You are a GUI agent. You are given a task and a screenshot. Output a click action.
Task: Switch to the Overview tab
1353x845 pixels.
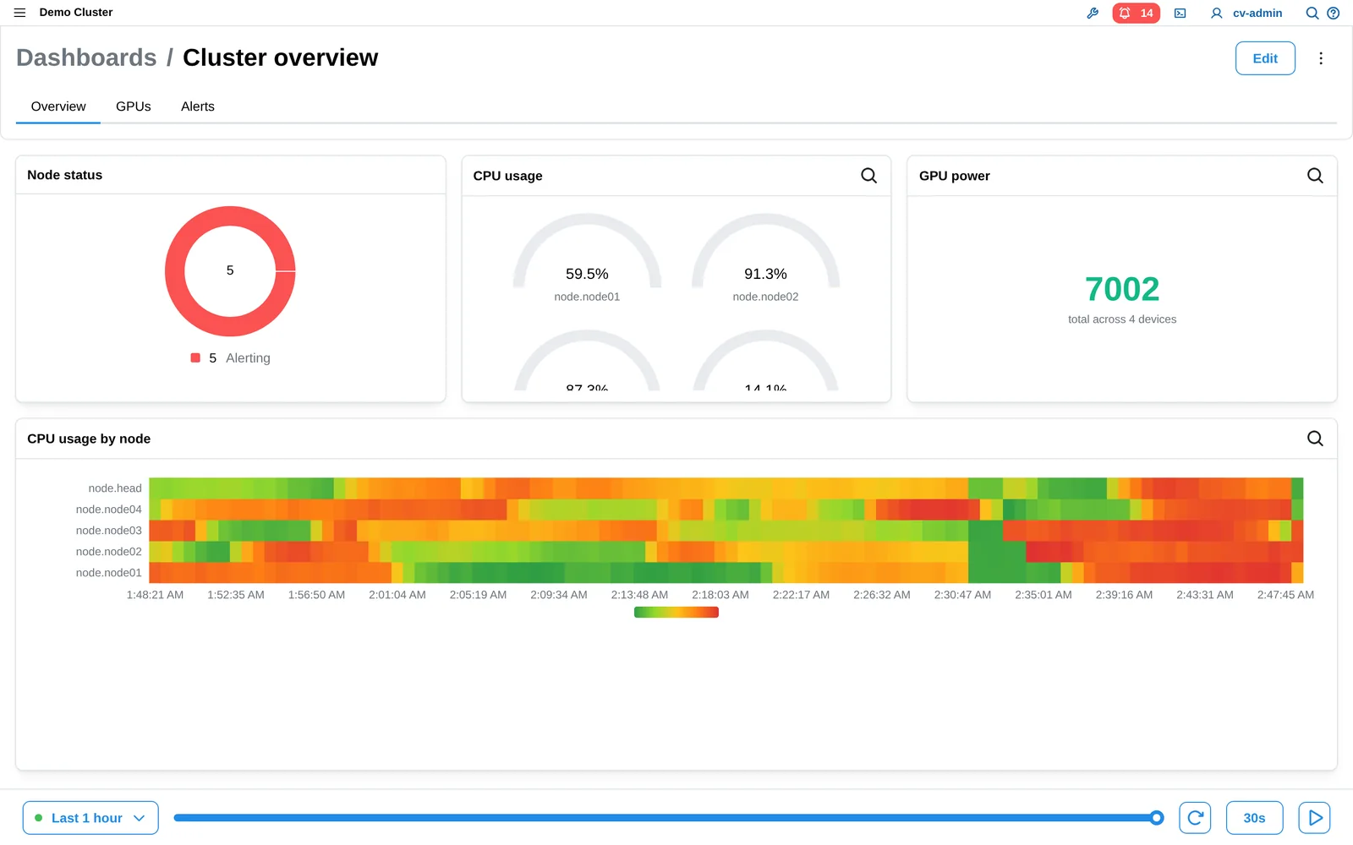(x=58, y=106)
